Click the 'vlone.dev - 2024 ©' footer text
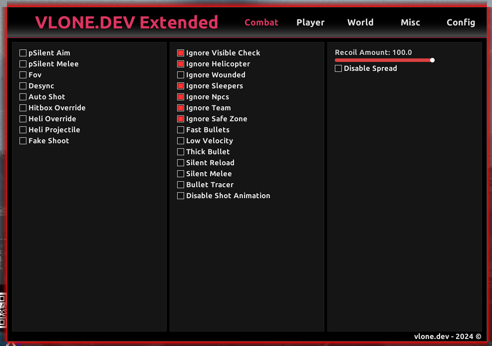Screen dimensions: 492x346 tap(448, 337)
